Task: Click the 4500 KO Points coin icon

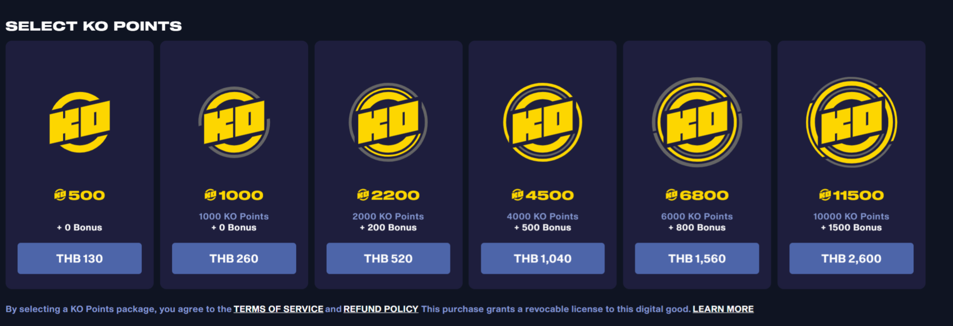Action: 543,122
